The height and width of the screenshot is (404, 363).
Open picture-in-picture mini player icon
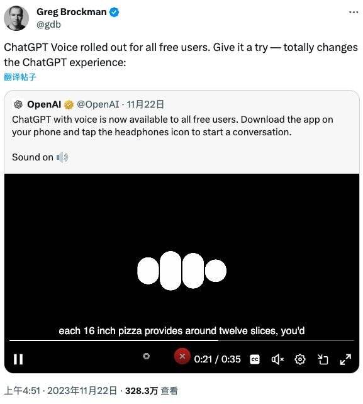click(x=323, y=359)
